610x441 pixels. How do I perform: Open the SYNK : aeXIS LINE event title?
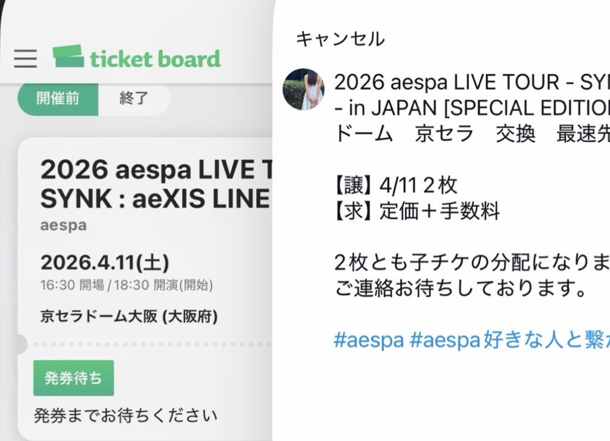click(155, 199)
